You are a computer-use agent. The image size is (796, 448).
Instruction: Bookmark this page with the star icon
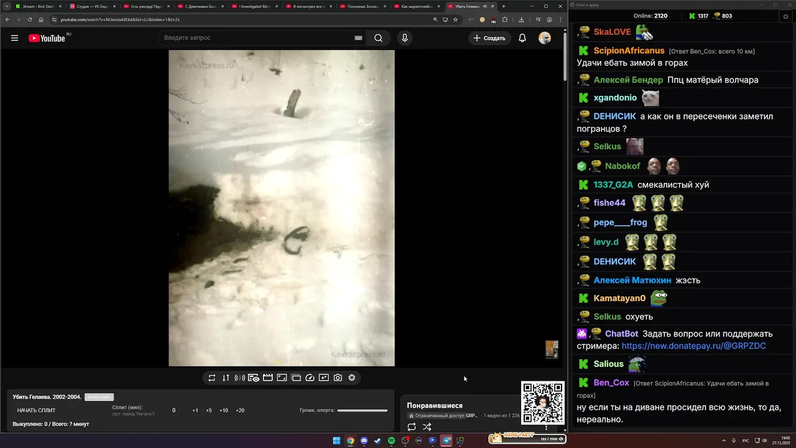click(x=455, y=19)
